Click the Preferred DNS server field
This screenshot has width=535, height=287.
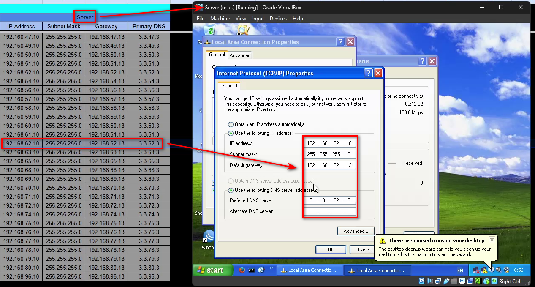click(x=331, y=200)
